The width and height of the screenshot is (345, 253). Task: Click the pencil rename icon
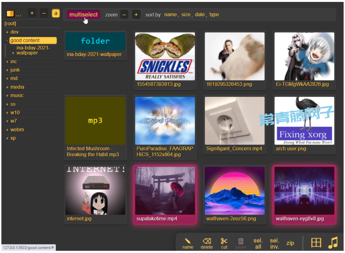[188, 243]
